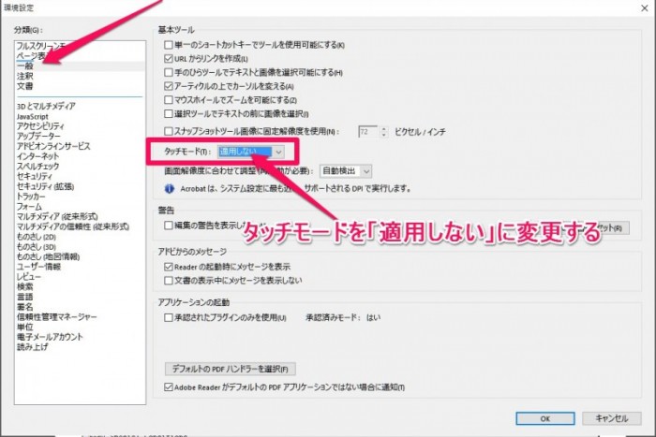
Task: Select 文書 category
Action: click(25, 86)
